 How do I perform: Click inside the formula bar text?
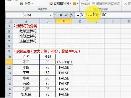pyautogui.click(x=92, y=15)
